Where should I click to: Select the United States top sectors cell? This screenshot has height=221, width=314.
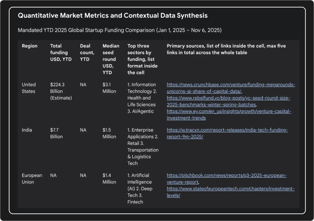click(142, 98)
